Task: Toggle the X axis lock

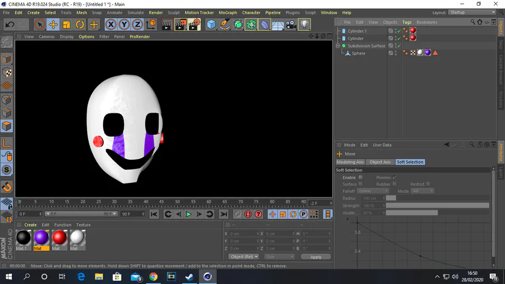Action: point(111,25)
